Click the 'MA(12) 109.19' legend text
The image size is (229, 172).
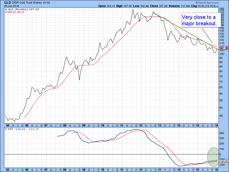(x=16, y=12)
